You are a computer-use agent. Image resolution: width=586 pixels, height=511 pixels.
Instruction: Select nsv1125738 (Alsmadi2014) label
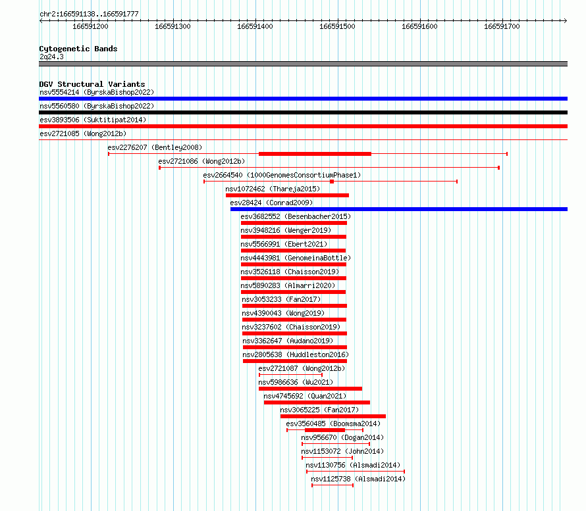pos(358,479)
